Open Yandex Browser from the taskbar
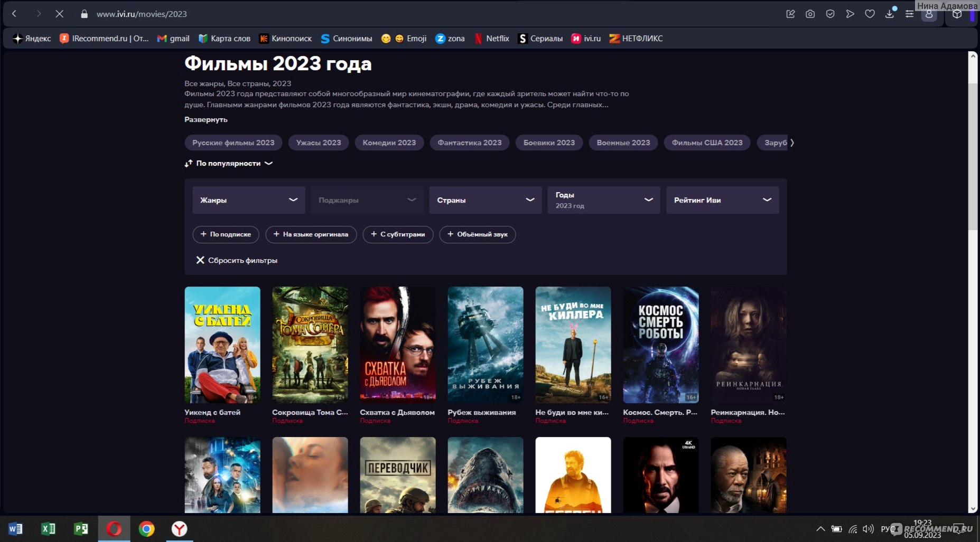This screenshot has width=980, height=542. 179,529
